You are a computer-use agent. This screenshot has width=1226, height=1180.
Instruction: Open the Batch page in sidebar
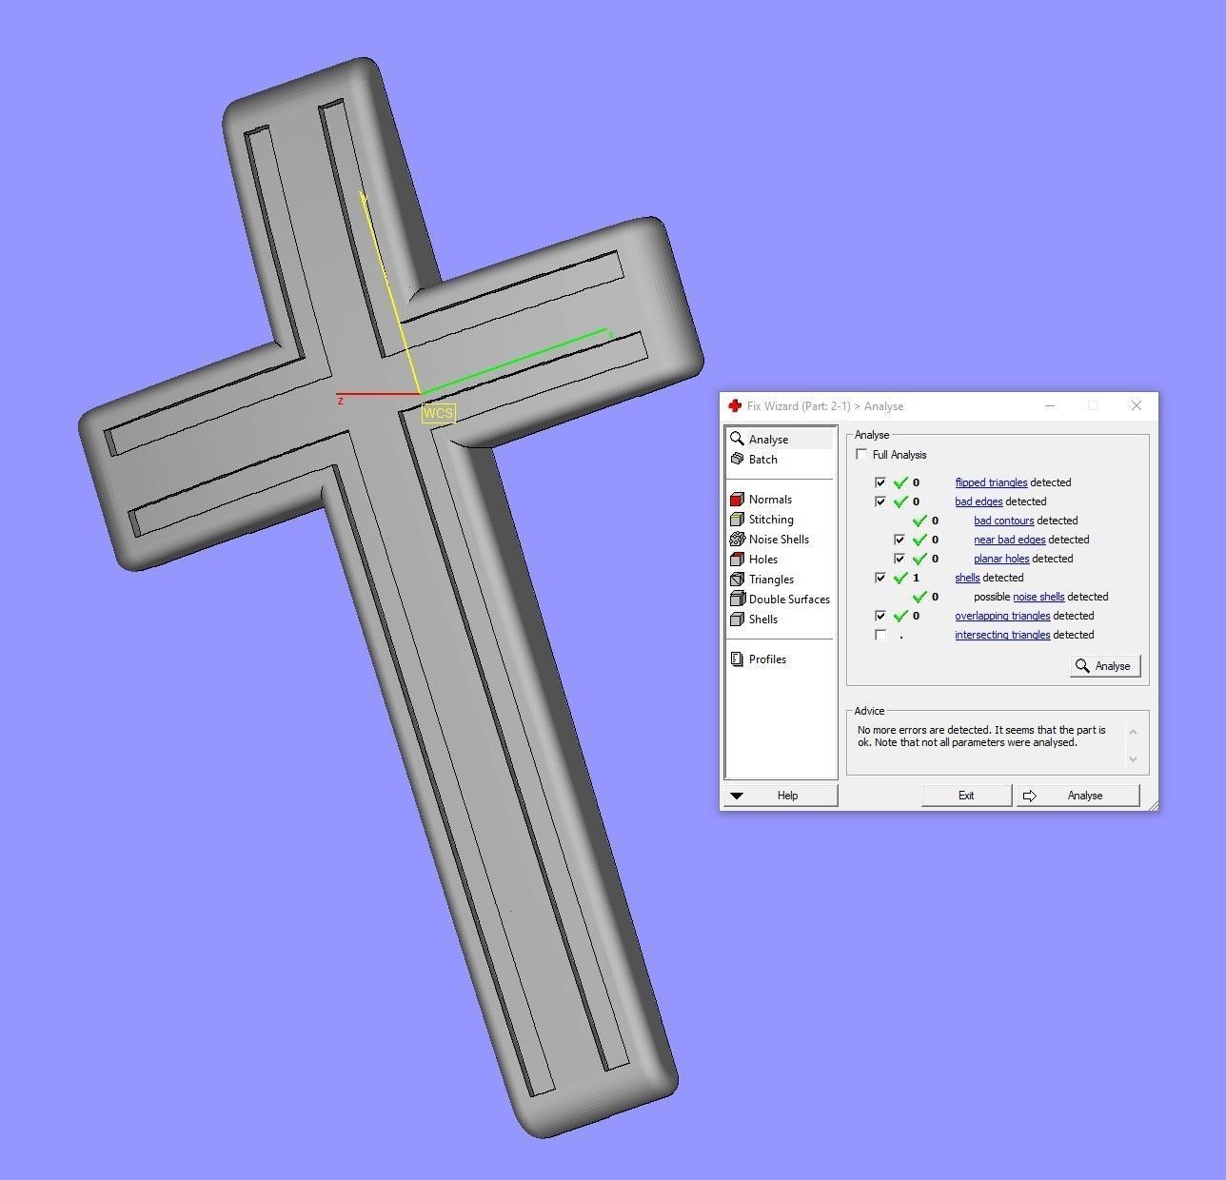pyautogui.click(x=762, y=459)
